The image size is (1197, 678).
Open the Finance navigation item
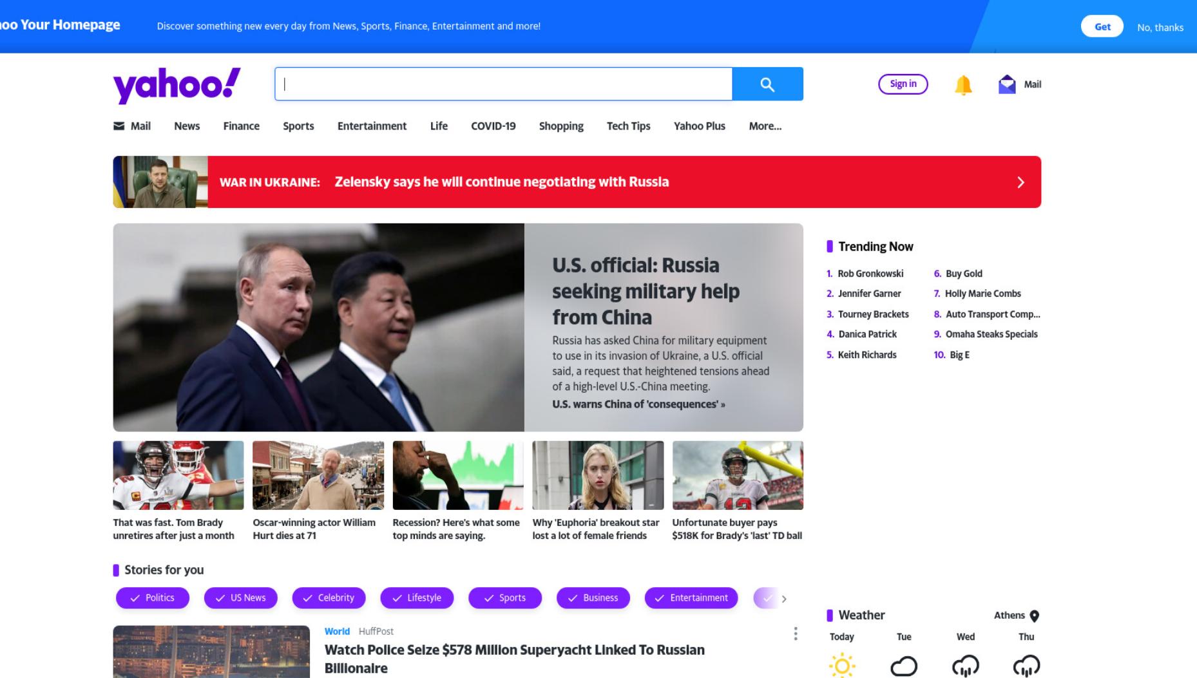coord(242,126)
